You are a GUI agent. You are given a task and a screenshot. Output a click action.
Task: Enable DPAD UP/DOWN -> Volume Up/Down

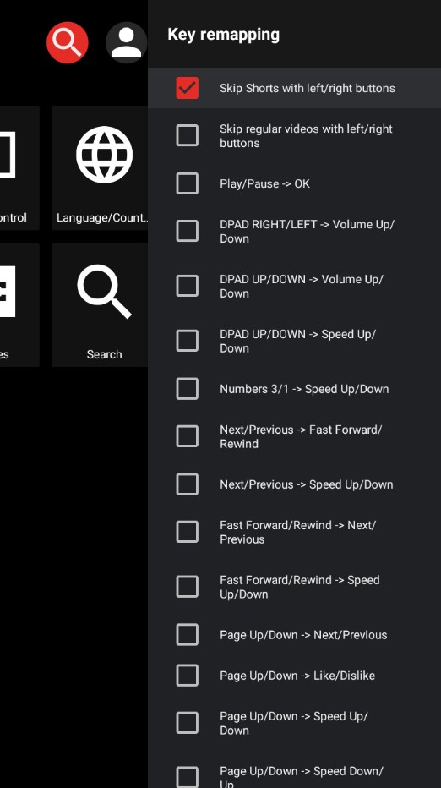click(x=294, y=286)
